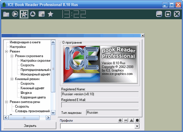Click tree scrollbar down arrow
This screenshot has height=132, width=183.
(x=53, y=113)
